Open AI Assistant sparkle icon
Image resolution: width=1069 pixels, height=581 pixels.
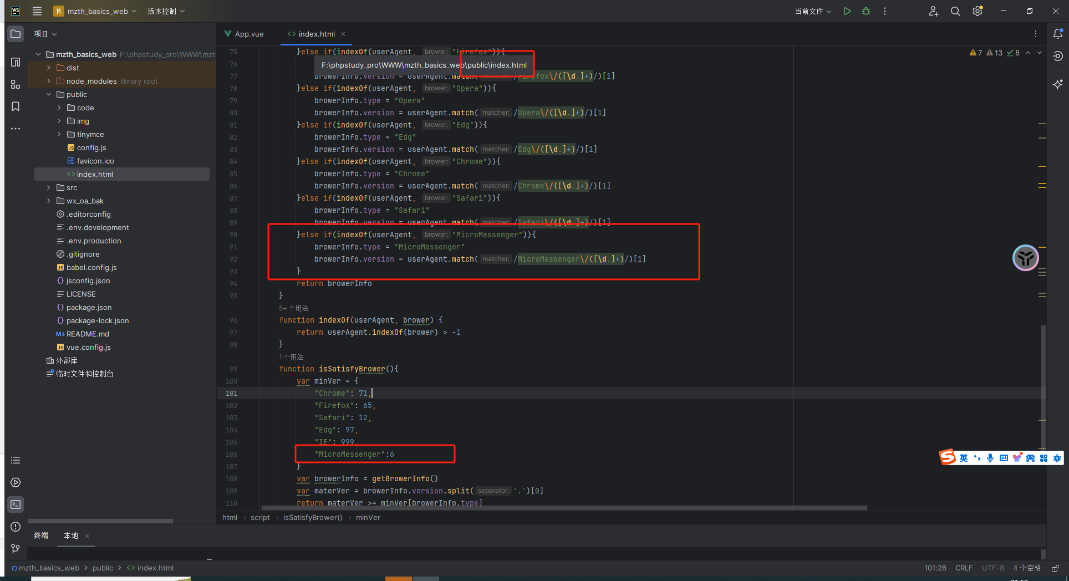pos(1058,84)
